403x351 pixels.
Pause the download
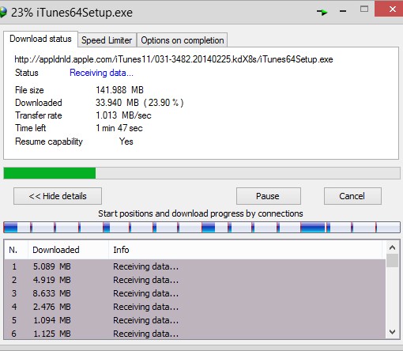(x=268, y=196)
